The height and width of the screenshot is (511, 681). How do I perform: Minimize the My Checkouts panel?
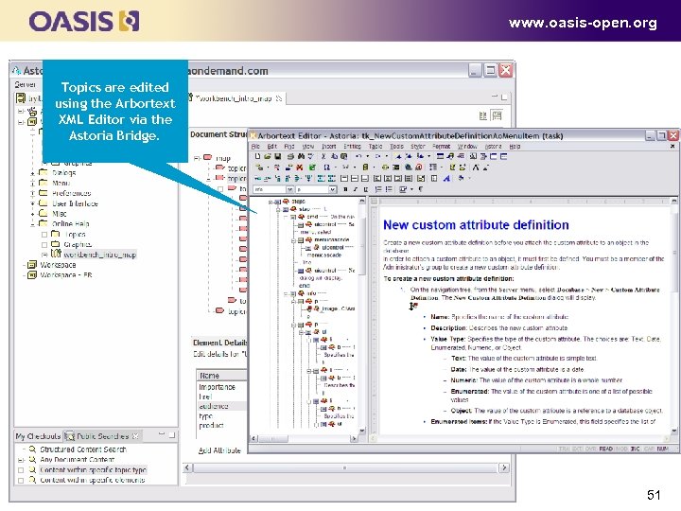(x=162, y=434)
